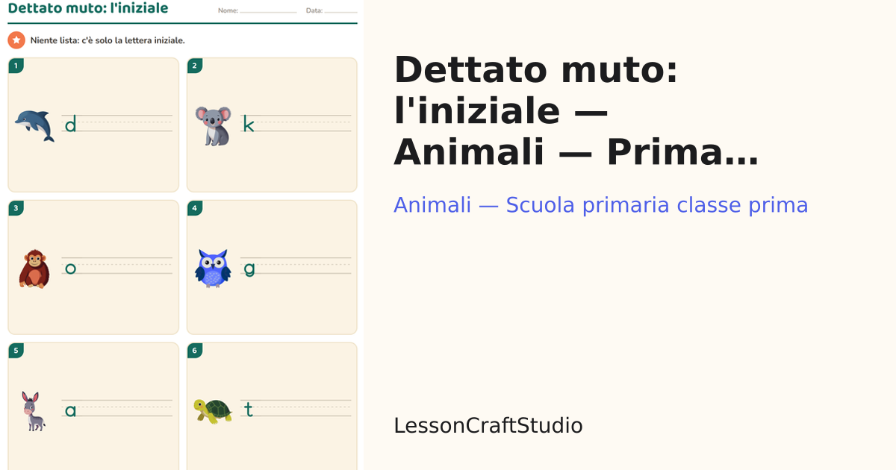Click the turtle picture in card 6
Screen dimensions: 896x470
tap(213, 410)
